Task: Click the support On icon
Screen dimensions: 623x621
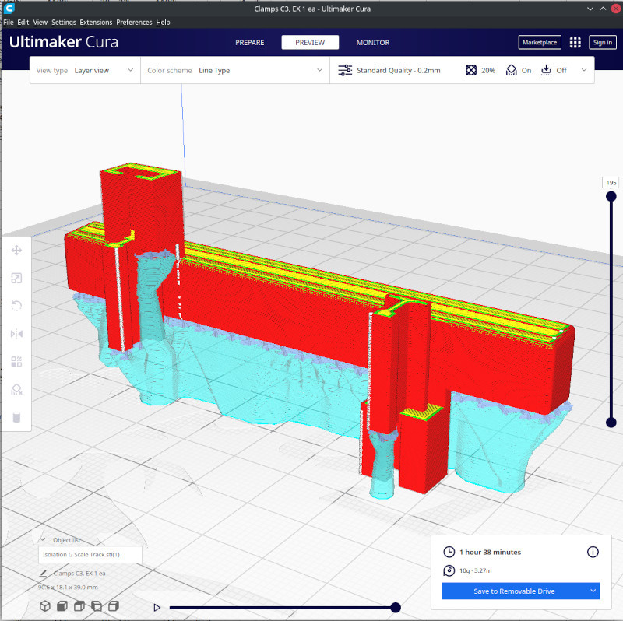Action: pos(511,70)
